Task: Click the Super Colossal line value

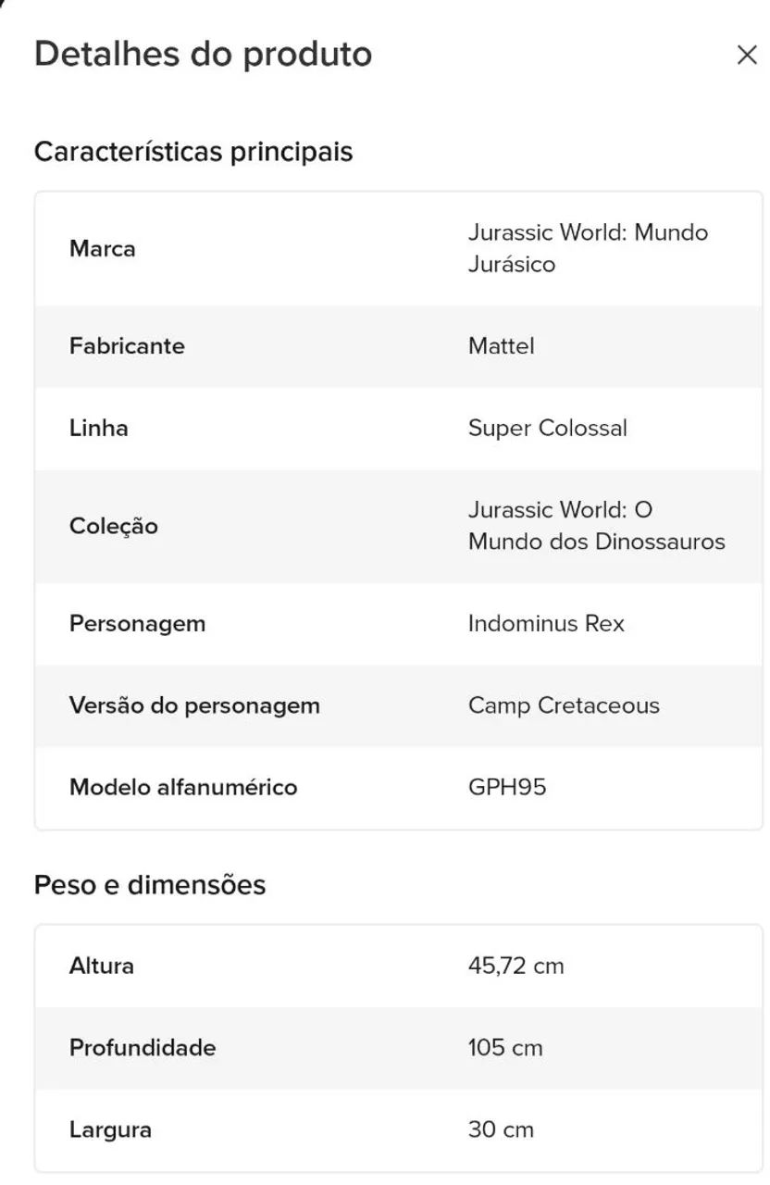Action: click(548, 429)
